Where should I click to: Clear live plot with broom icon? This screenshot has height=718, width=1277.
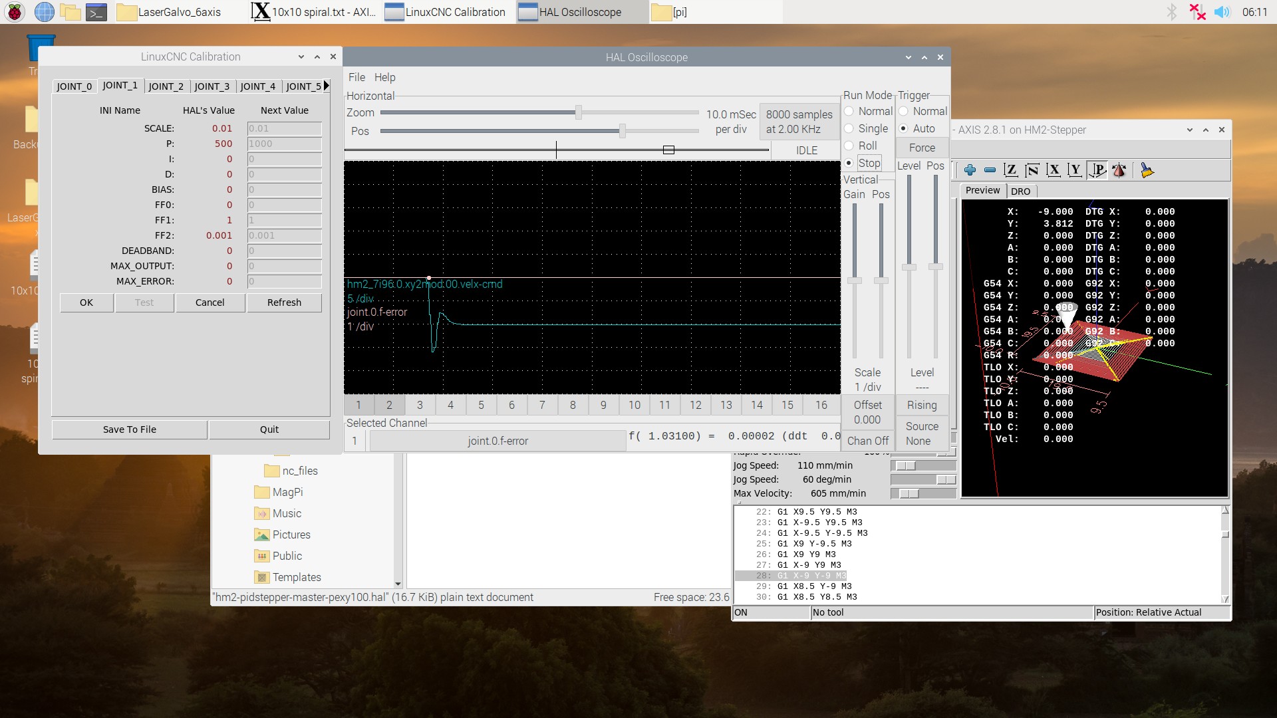1147,170
